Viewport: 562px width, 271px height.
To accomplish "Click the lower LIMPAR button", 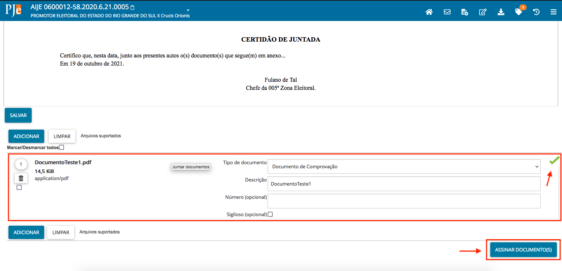I will (x=61, y=232).
